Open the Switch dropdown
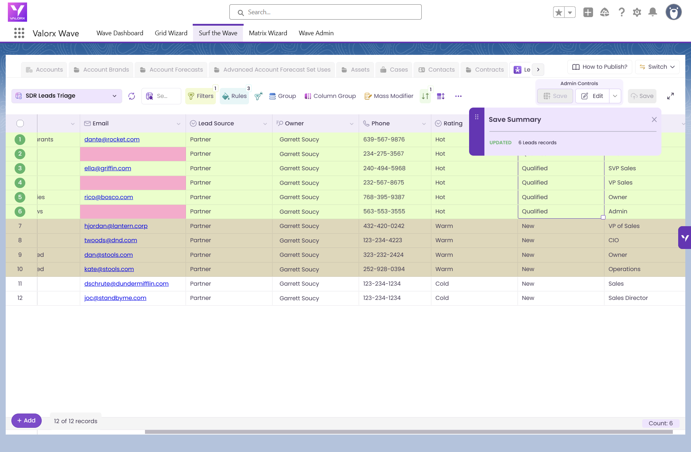 (657, 67)
